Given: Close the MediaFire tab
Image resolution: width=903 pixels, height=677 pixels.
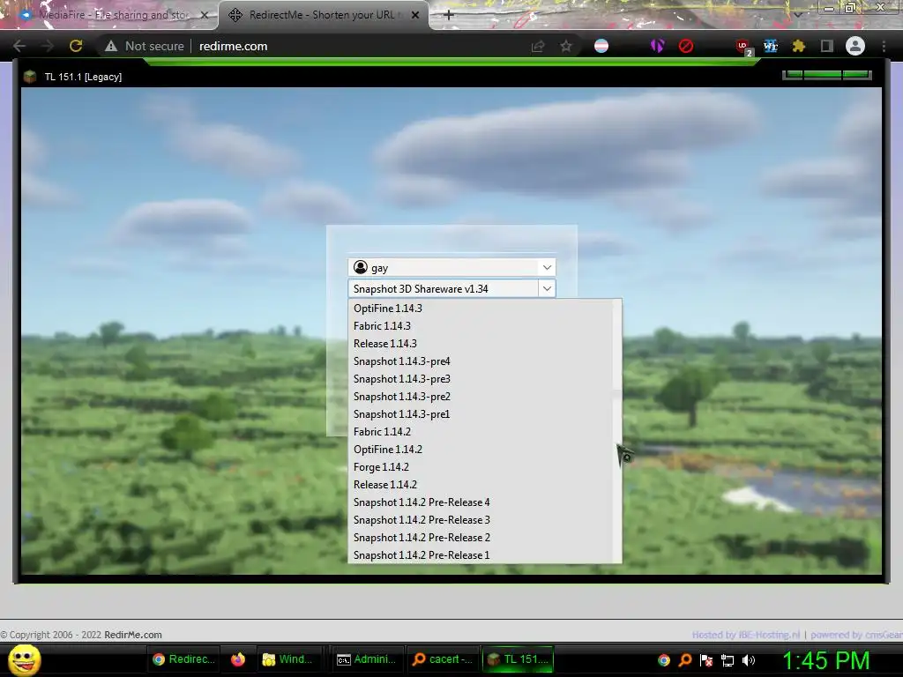Looking at the screenshot, I should point(205,15).
